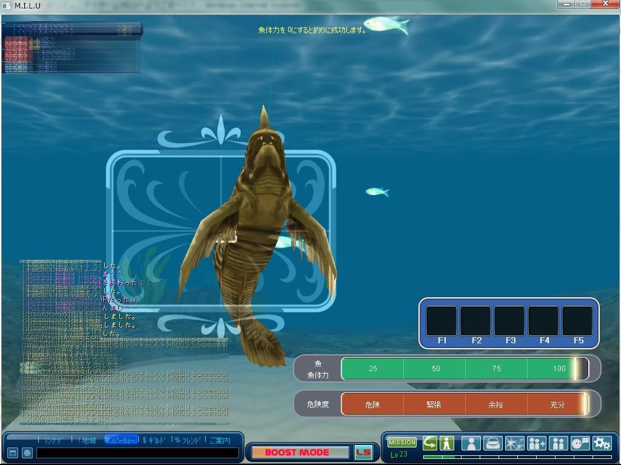The image size is (621, 465).
Task: Open the inventory bag icon
Action: coord(493,443)
